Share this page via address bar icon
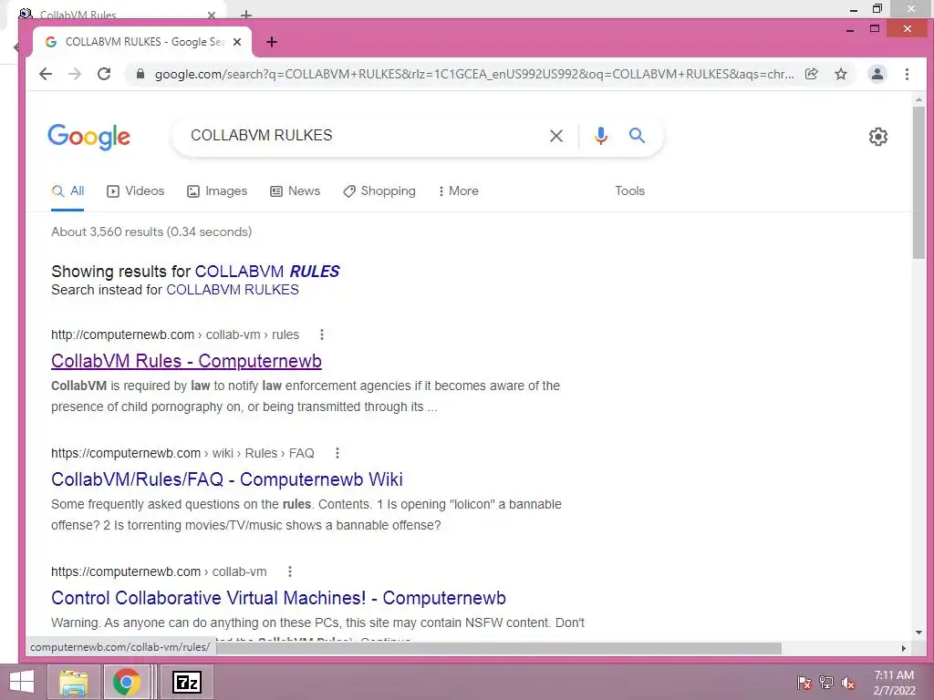The height and width of the screenshot is (700, 934). click(811, 74)
